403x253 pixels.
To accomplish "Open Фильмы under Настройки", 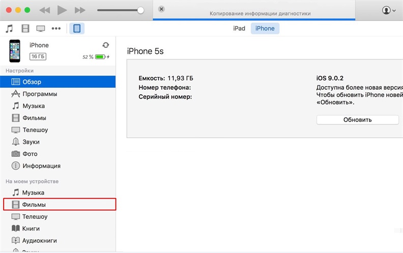I will [x=58, y=118].
